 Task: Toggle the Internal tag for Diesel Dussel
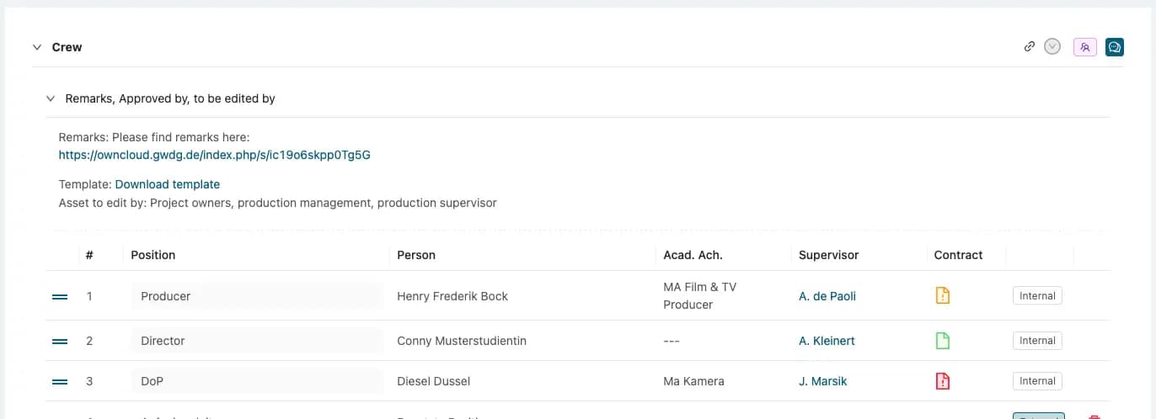(x=1037, y=381)
